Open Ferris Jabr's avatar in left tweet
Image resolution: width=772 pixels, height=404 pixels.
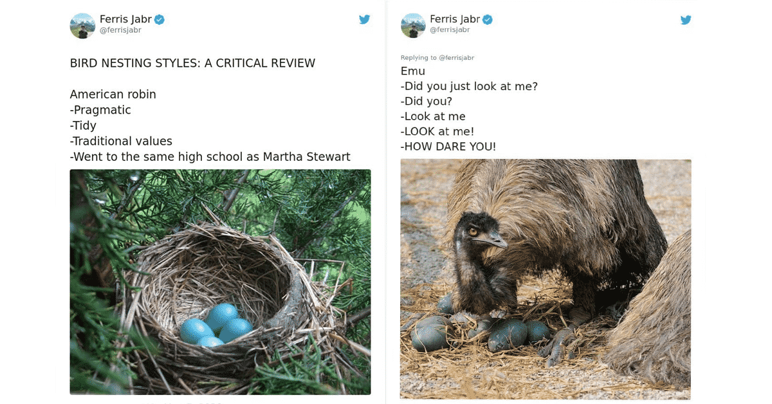[x=82, y=26]
